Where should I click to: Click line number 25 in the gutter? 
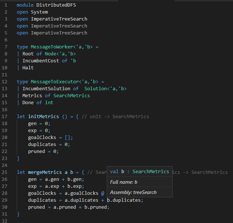tap(6, 172)
